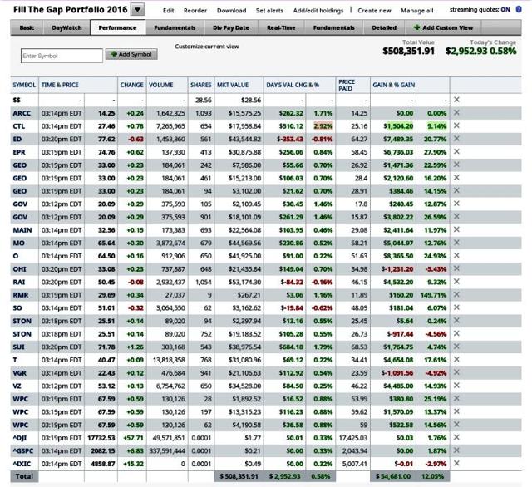Open the portfolio name dropdown arrow
Screen dimensions: 532x487
[x=137, y=9]
